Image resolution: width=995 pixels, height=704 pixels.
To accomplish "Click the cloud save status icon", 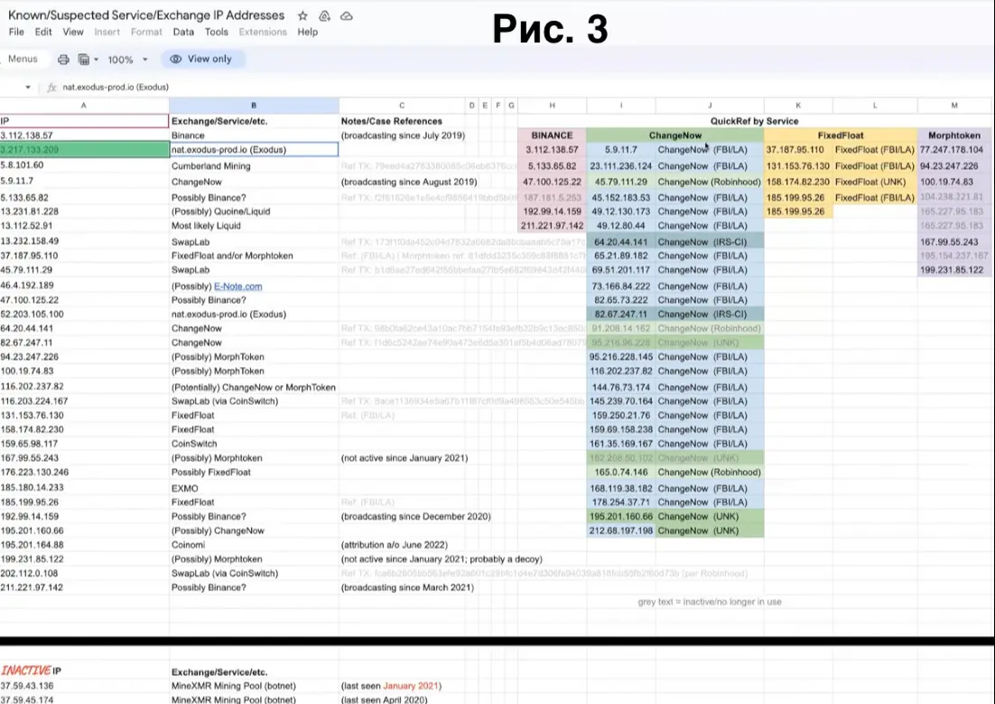I will pos(347,15).
